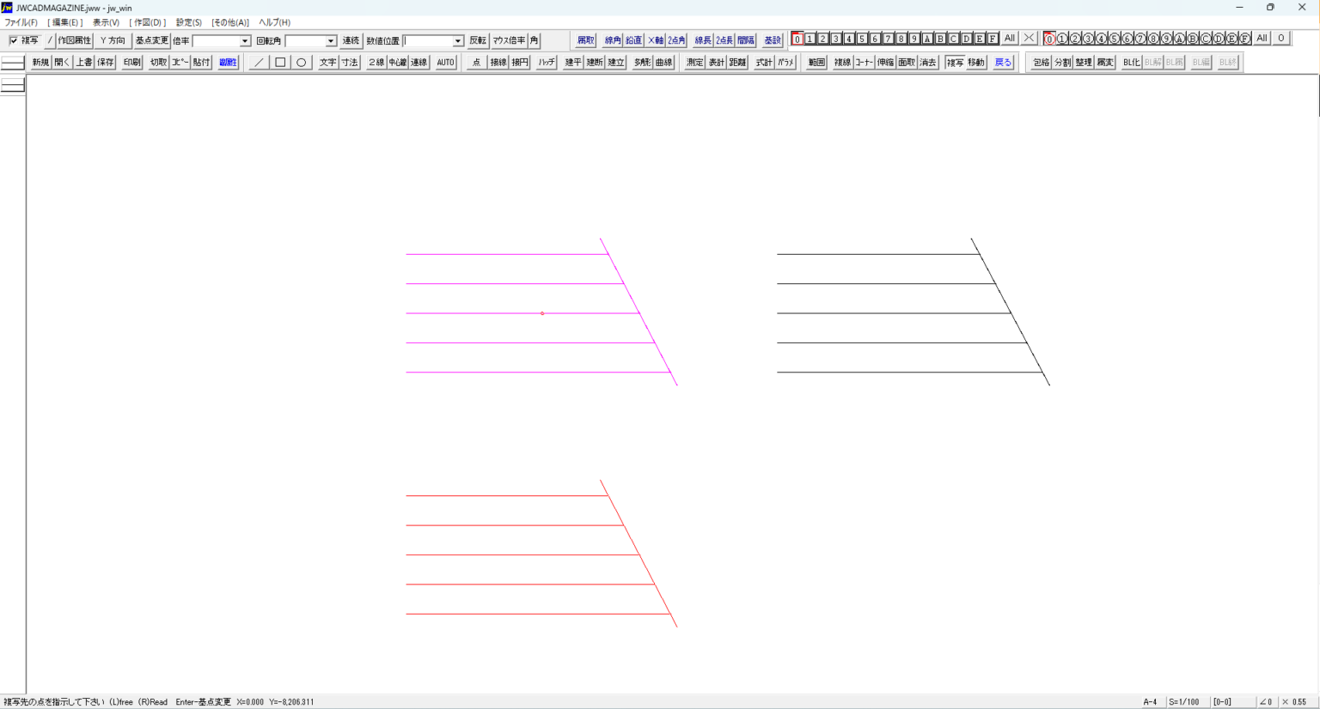Open the ファイル(F) menu
The image size is (1320, 709).
pyautogui.click(x=21, y=22)
